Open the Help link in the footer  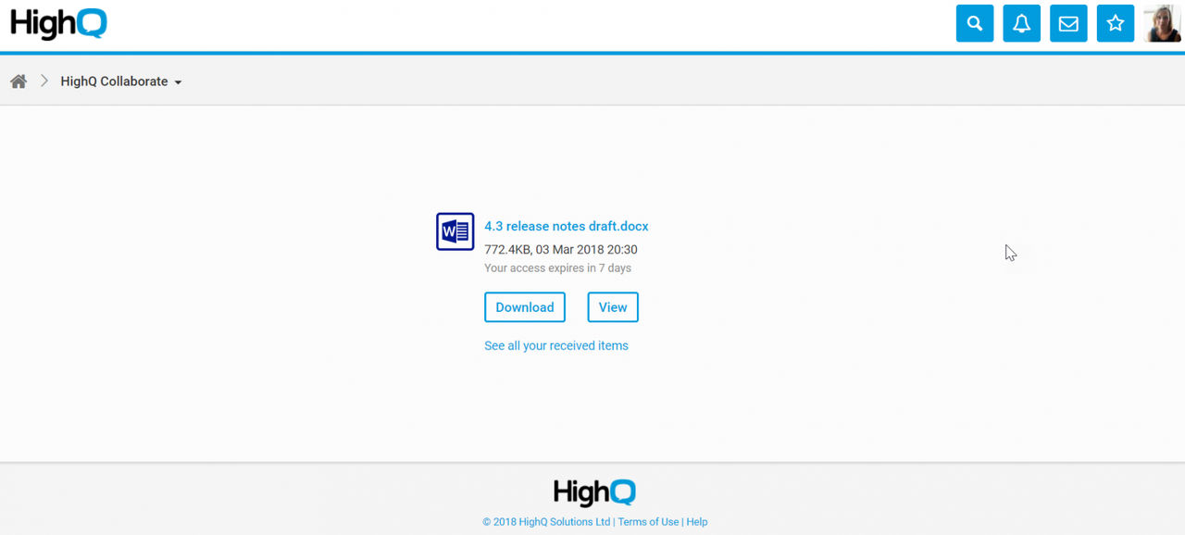tap(697, 522)
